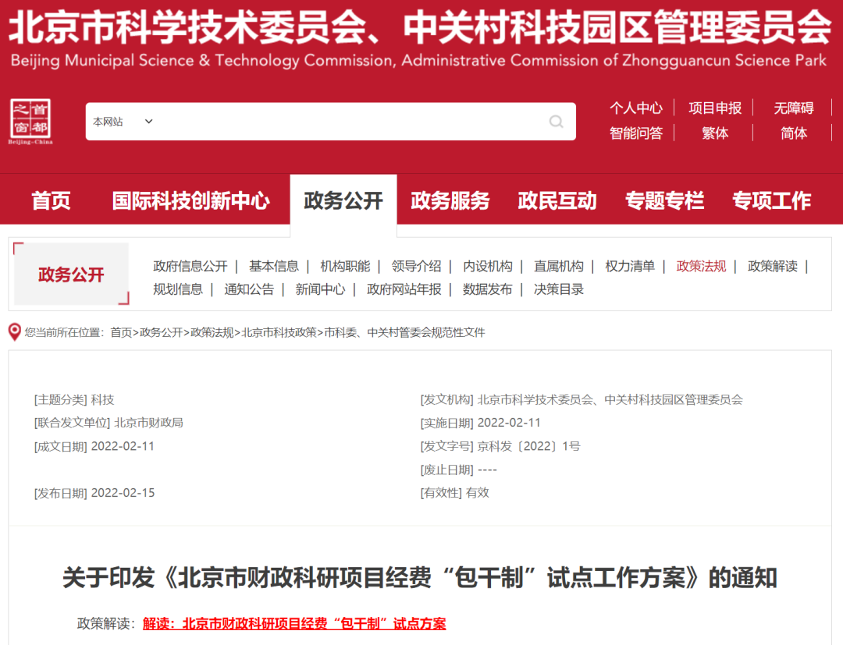The height and width of the screenshot is (645, 843).
Task: Go to 首页 in main navigation
Action: tap(51, 200)
